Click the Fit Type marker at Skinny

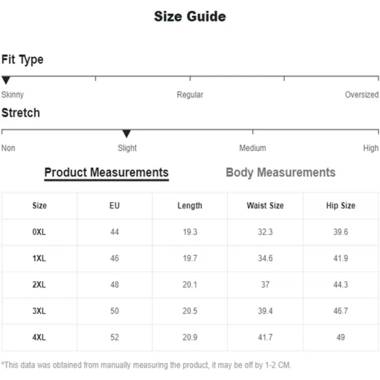[6, 80]
